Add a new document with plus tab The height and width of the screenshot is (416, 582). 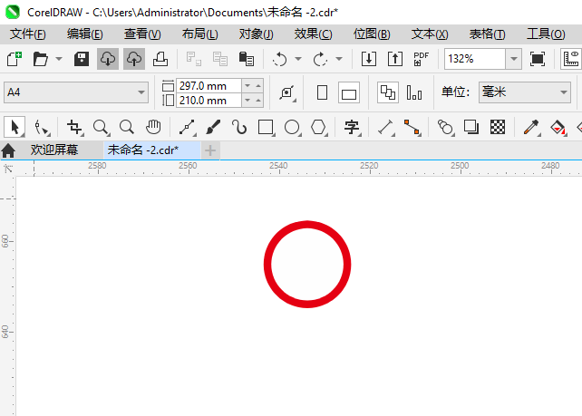pos(210,150)
